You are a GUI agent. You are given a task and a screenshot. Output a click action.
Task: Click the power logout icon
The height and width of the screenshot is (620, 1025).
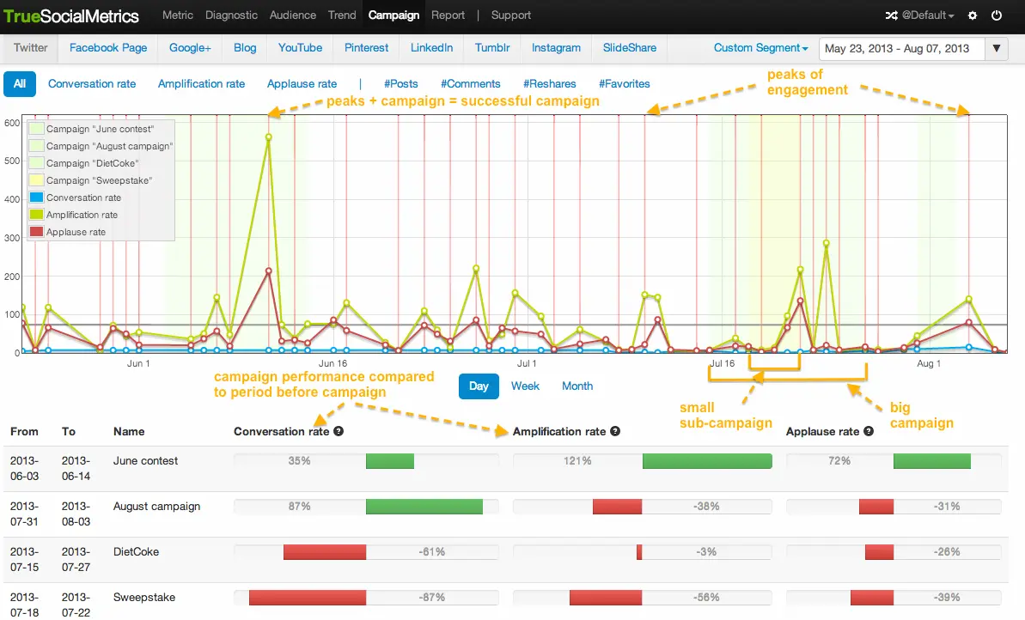pyautogui.click(x=997, y=15)
